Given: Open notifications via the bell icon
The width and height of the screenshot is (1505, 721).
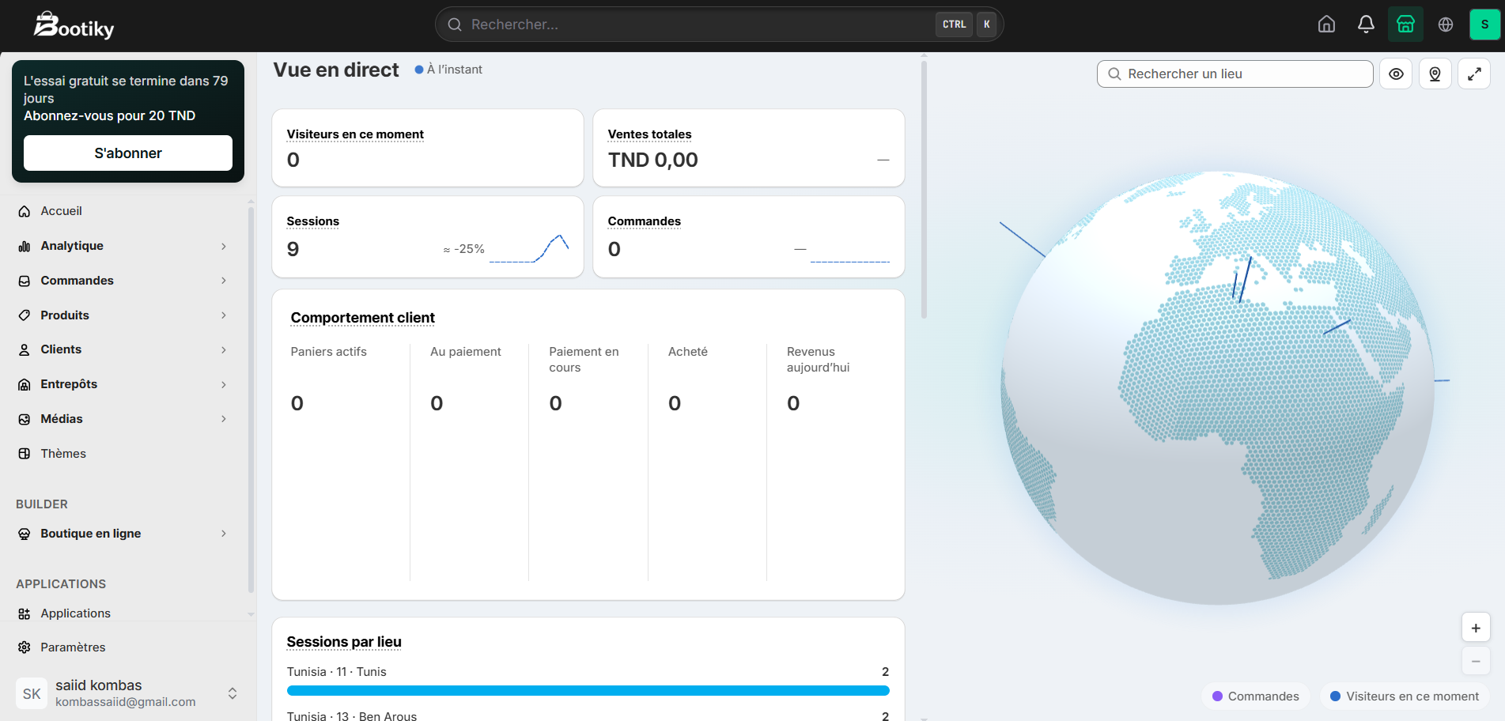Looking at the screenshot, I should coord(1366,24).
